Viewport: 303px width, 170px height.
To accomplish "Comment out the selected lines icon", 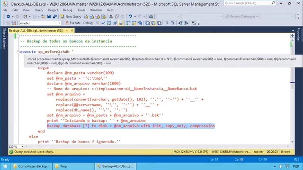I will (167, 23).
